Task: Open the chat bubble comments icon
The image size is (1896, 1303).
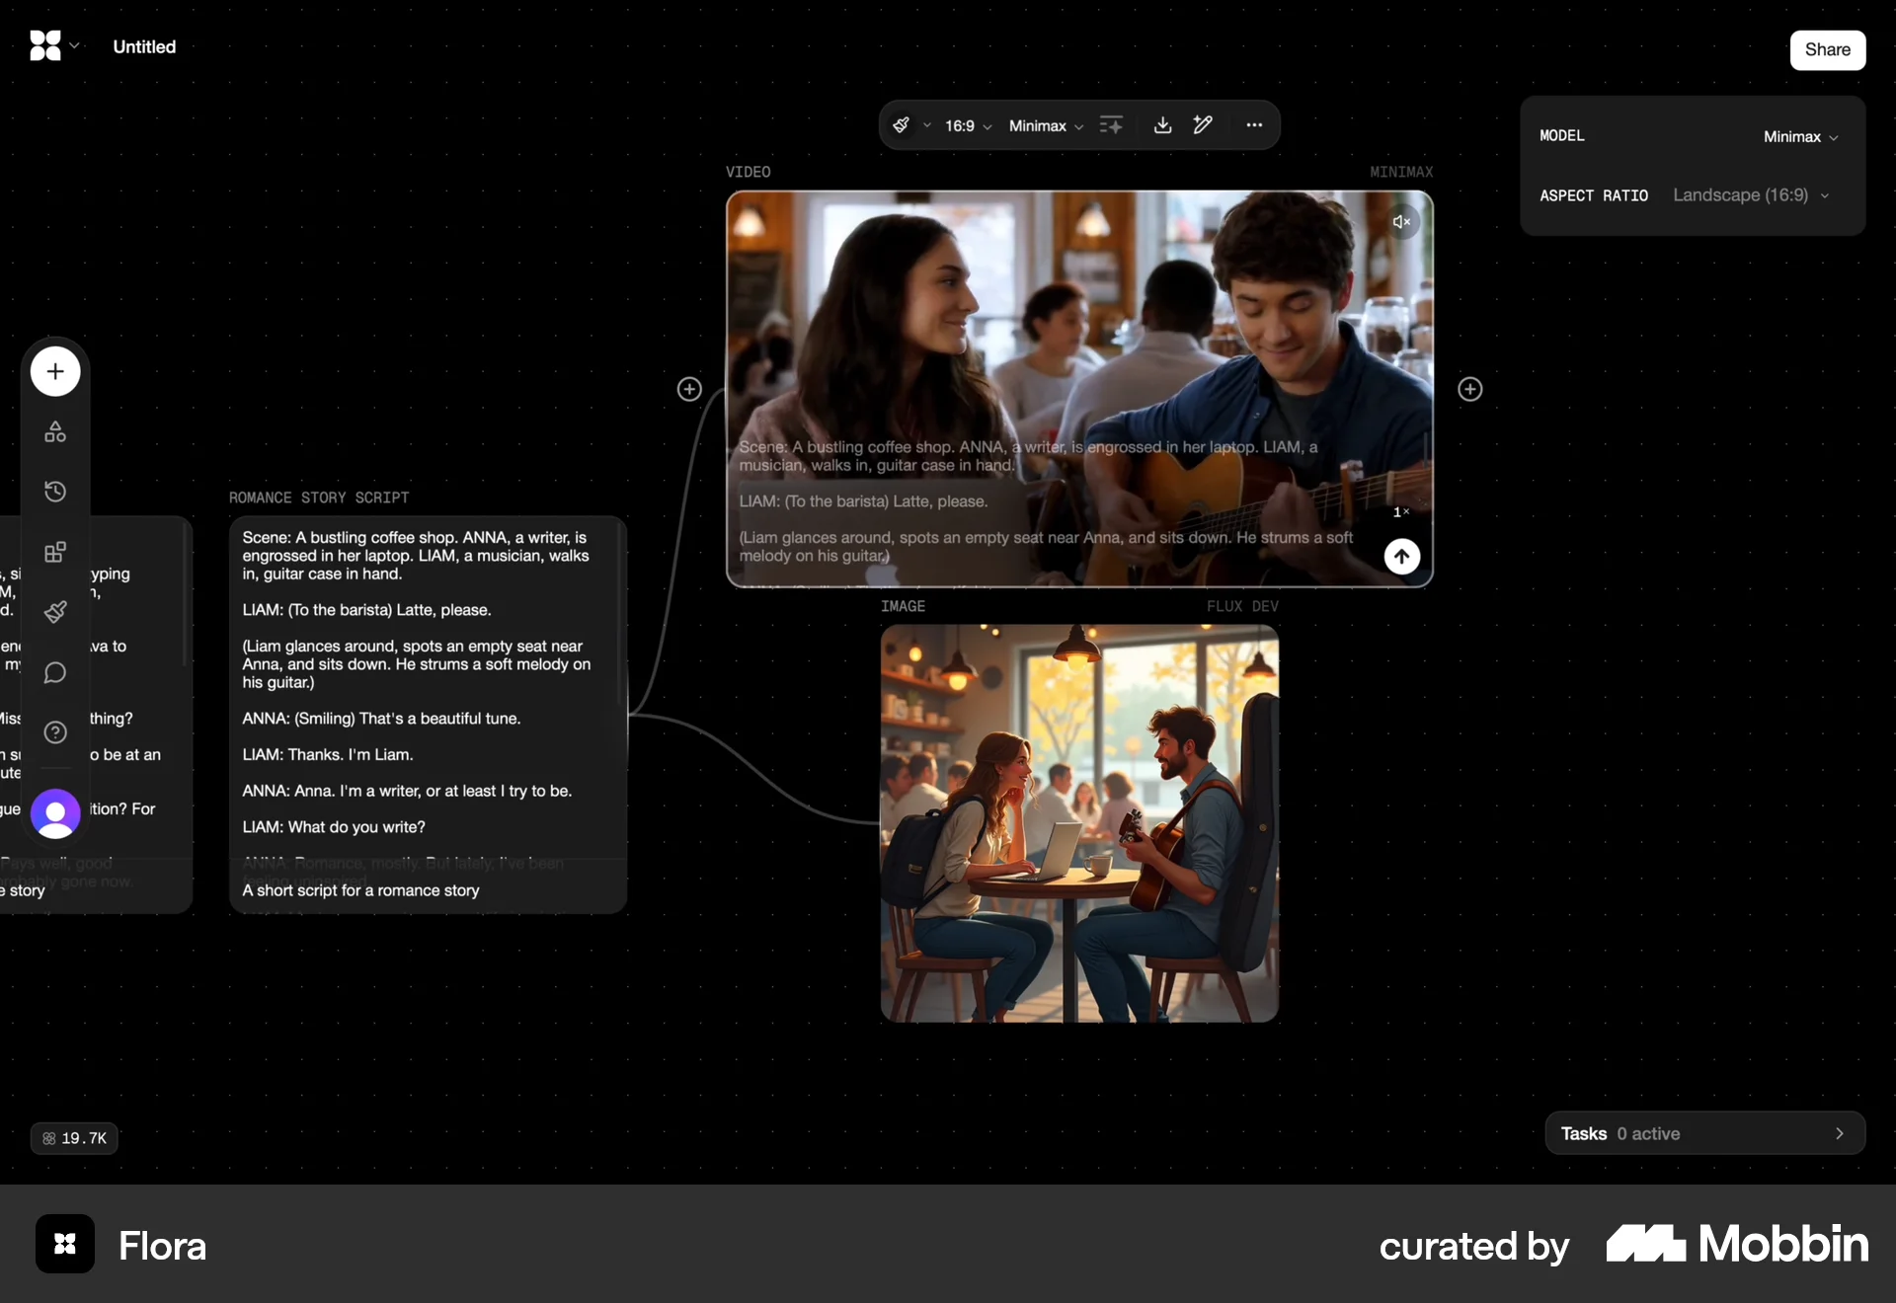Action: [55, 672]
